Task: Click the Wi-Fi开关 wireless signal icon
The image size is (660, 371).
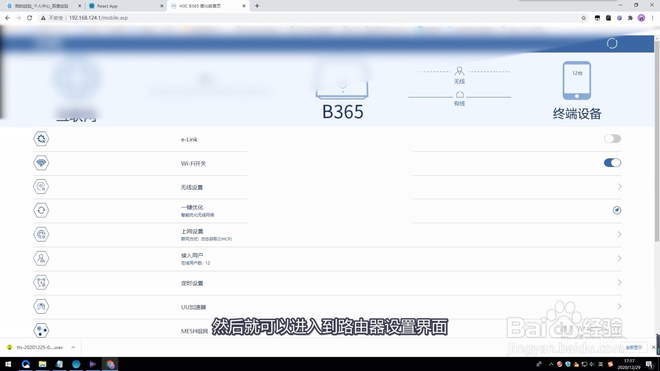Action: pyautogui.click(x=41, y=163)
